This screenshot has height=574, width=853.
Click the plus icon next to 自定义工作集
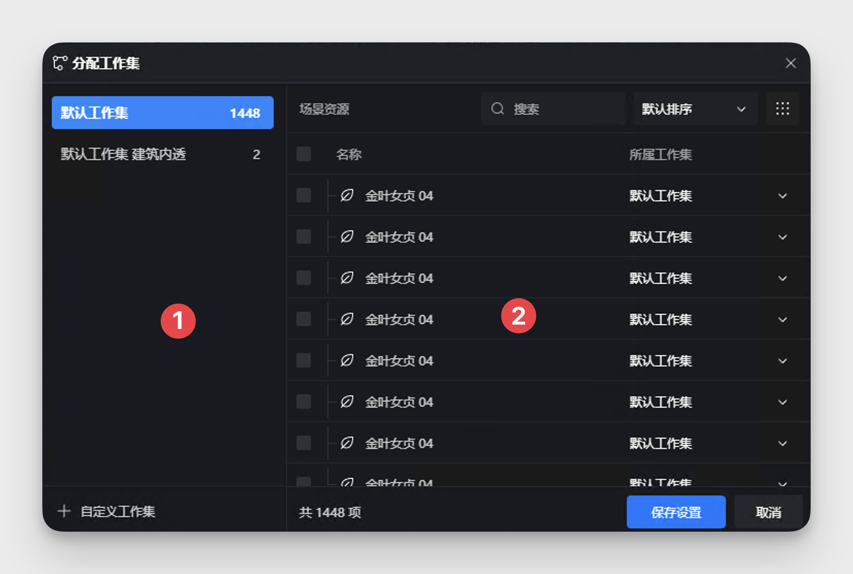pyautogui.click(x=64, y=511)
